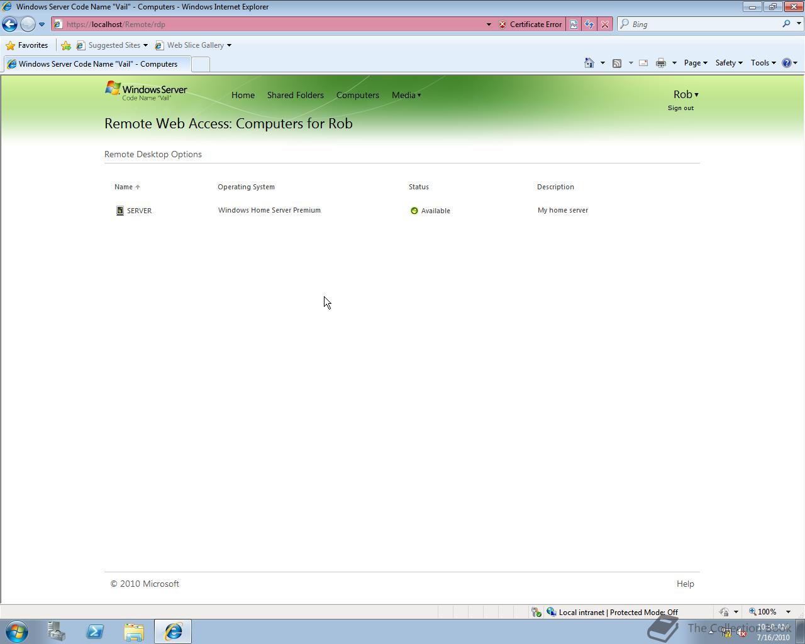Open search provider dropdown arrow
The width and height of the screenshot is (805, 644).
[799, 24]
